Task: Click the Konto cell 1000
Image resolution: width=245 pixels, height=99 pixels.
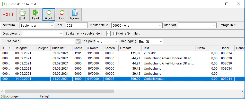Action: (x=78, y=79)
